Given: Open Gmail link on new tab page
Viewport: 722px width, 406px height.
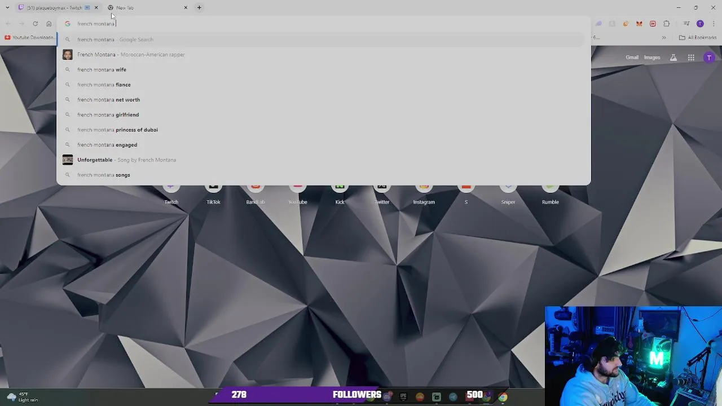Looking at the screenshot, I should click(x=632, y=58).
